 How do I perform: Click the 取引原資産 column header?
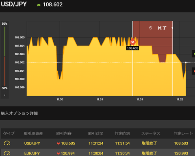(33, 133)
